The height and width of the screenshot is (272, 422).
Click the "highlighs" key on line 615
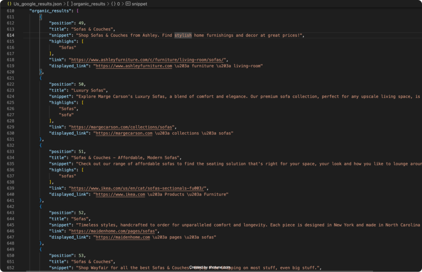[62, 42]
